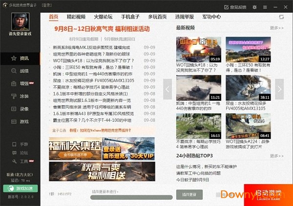Click the box logo in title bar
The height and width of the screenshot is (206, 293).
pos(5,5)
